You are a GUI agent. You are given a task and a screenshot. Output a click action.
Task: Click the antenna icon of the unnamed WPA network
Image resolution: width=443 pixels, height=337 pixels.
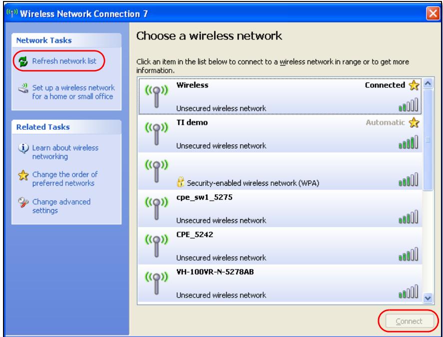coord(156,171)
